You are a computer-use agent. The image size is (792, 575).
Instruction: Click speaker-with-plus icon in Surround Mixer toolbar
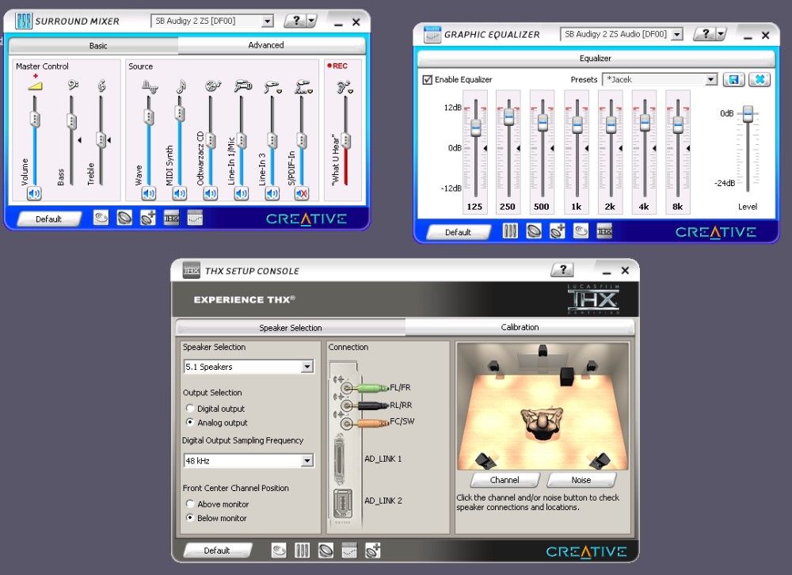tap(148, 218)
